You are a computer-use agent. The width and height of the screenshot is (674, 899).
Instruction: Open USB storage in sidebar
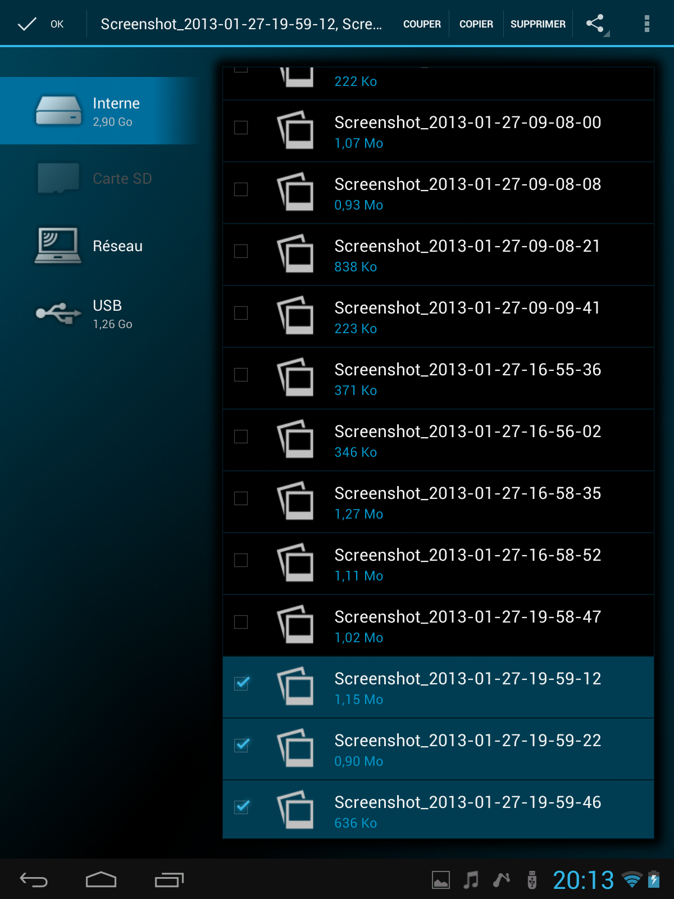coord(101,314)
